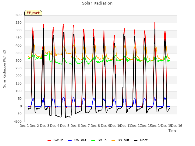Image resolution: width=195 pixels, height=146 pixels.
Task: Click the Solar Radiation (W/m2) y-axis label
Action: pos(4,69)
